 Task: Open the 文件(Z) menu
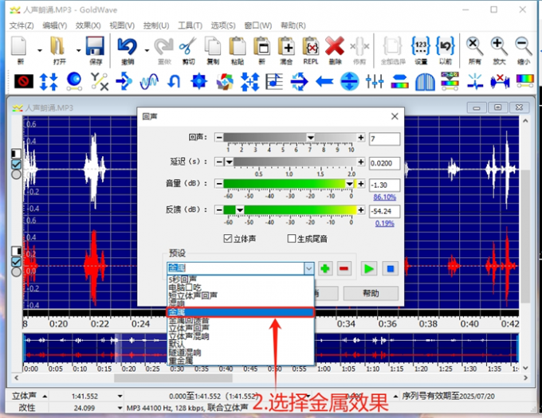click(22, 25)
